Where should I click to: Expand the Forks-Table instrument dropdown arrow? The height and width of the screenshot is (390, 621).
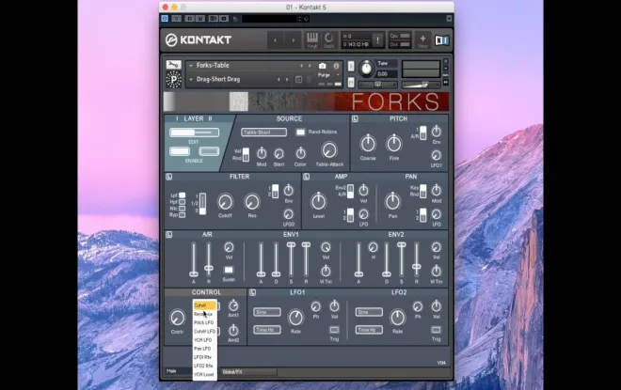(x=191, y=66)
